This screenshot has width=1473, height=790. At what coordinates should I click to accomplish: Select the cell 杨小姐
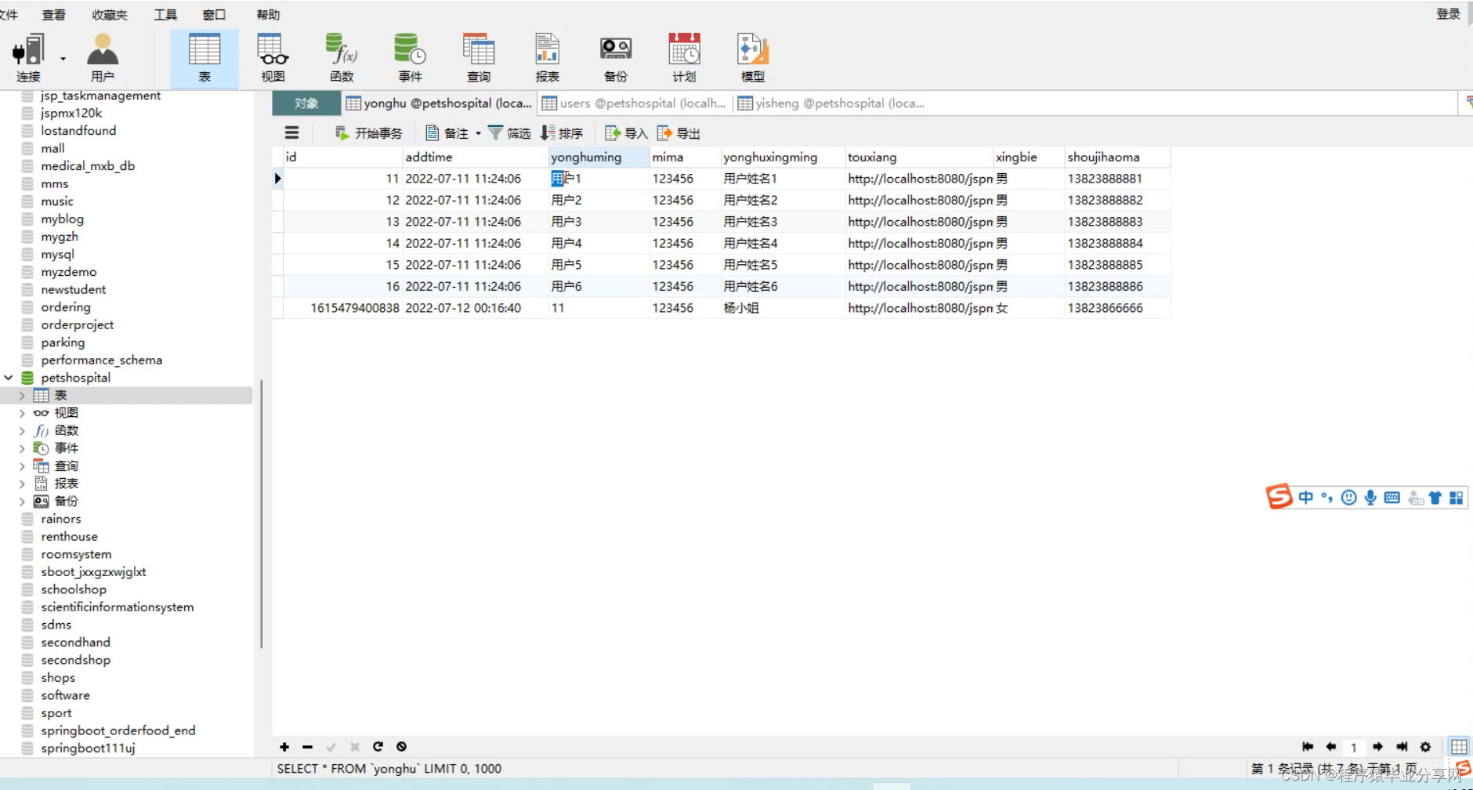click(x=782, y=308)
